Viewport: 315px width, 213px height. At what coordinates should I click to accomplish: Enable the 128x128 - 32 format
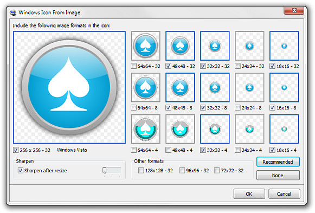click(141, 171)
